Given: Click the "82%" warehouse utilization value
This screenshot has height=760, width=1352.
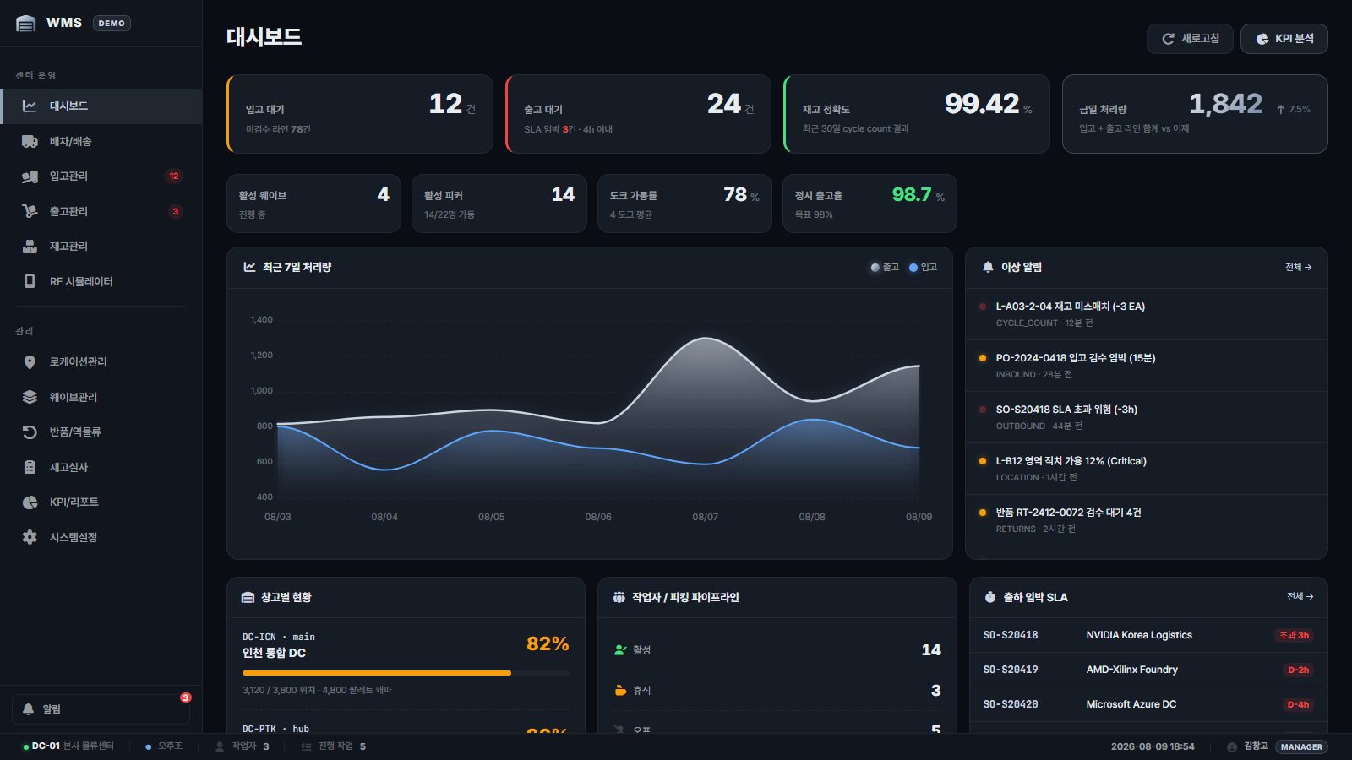Looking at the screenshot, I should (548, 643).
